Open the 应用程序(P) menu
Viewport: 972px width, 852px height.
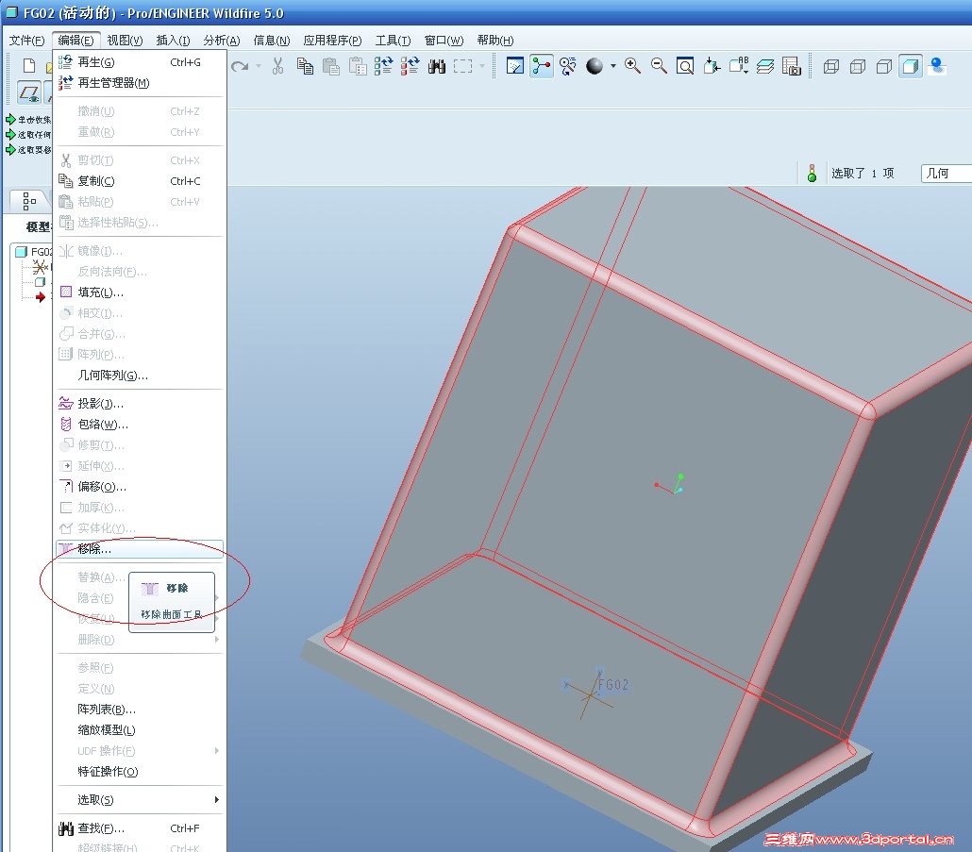point(332,41)
